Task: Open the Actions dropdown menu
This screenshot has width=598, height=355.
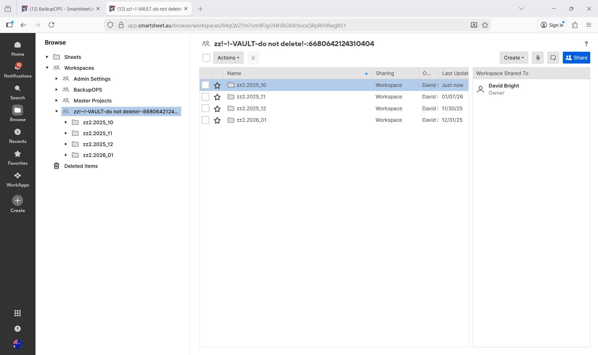Action: click(228, 58)
